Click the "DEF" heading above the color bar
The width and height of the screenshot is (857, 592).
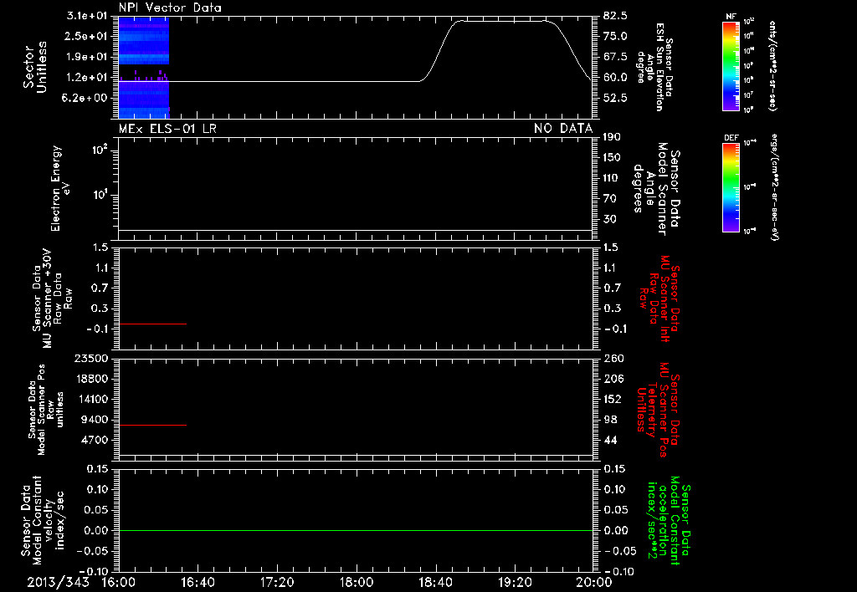[x=731, y=138]
